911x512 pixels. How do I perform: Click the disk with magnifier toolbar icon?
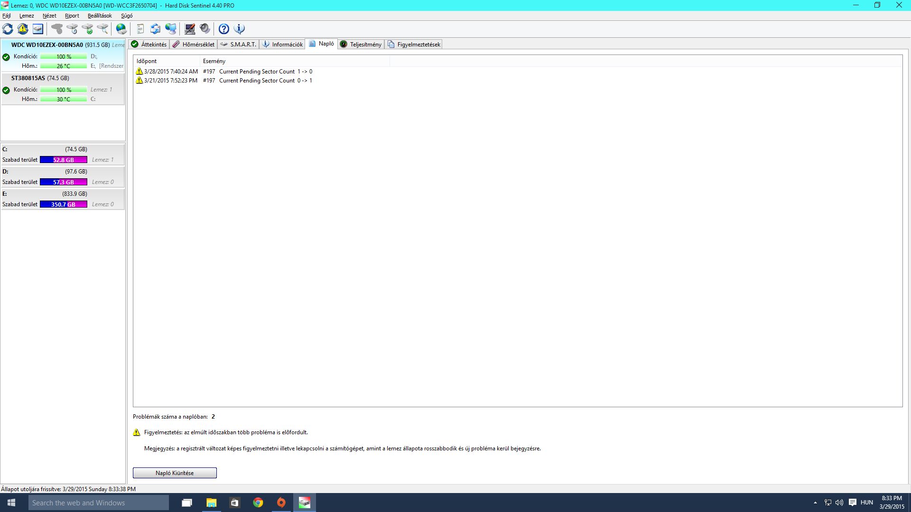point(102,29)
